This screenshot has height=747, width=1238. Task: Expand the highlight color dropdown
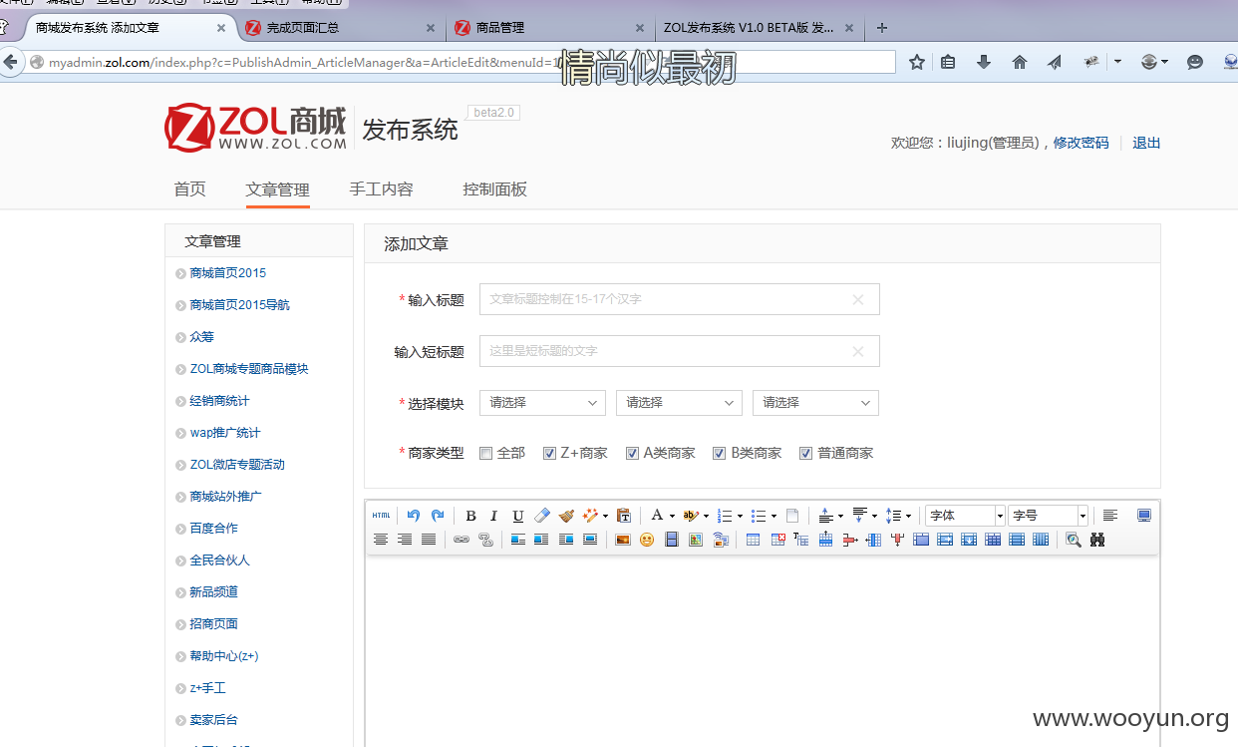[706, 516]
